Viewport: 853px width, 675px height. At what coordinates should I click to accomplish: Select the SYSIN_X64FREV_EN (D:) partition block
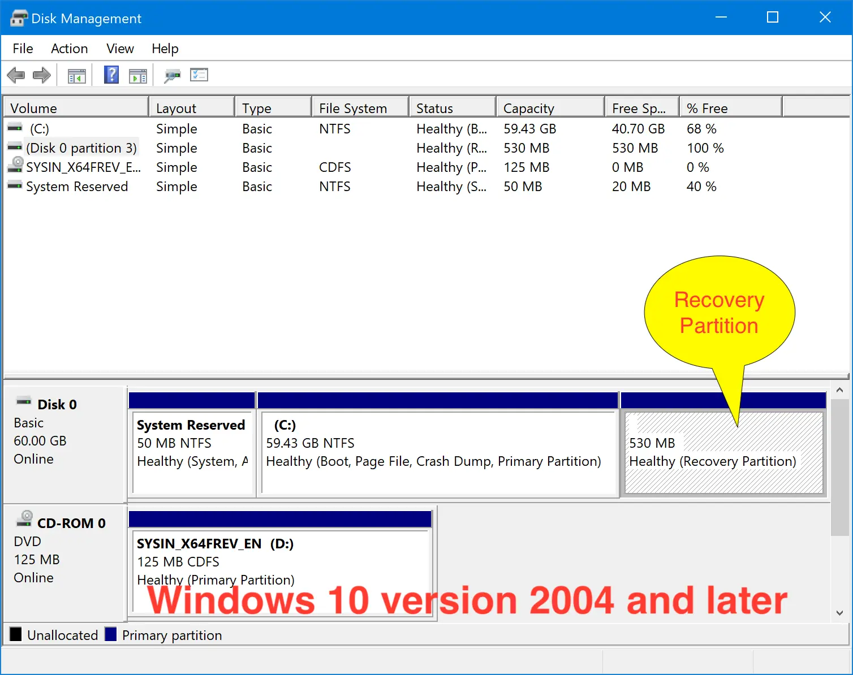click(x=281, y=564)
